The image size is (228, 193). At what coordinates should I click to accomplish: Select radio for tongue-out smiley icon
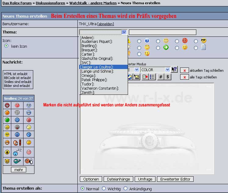(139, 54)
